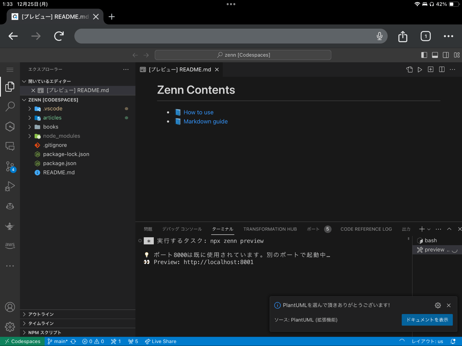Toggle the primary side bar
The width and height of the screenshot is (462, 346).
[x=424, y=55]
